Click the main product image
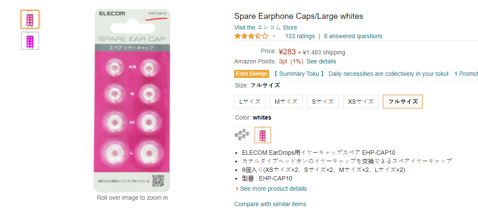478x213 pixels. 132,101
